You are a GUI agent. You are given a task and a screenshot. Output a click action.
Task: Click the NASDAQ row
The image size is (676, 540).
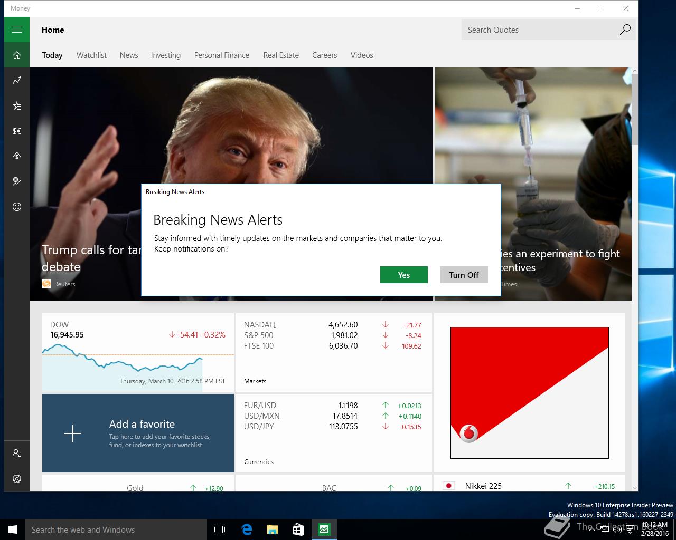tap(333, 325)
